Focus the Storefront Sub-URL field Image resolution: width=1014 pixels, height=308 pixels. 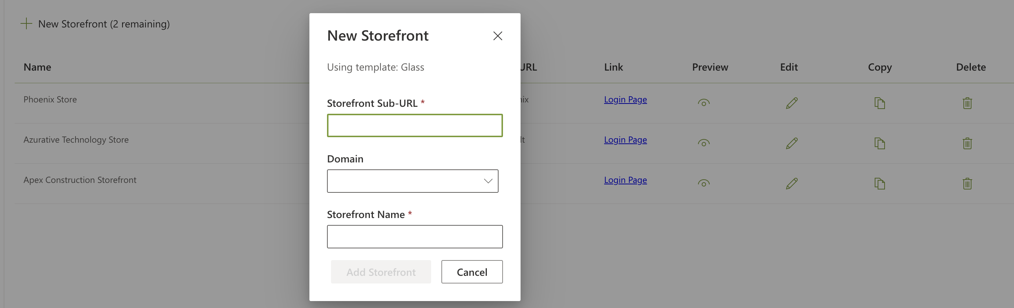click(415, 125)
